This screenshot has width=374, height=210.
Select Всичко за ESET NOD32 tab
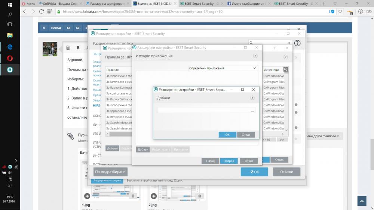click(x=154, y=4)
